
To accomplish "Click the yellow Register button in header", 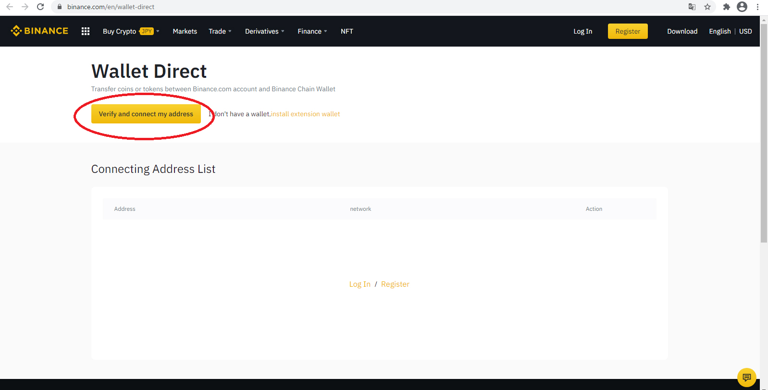I will [628, 31].
